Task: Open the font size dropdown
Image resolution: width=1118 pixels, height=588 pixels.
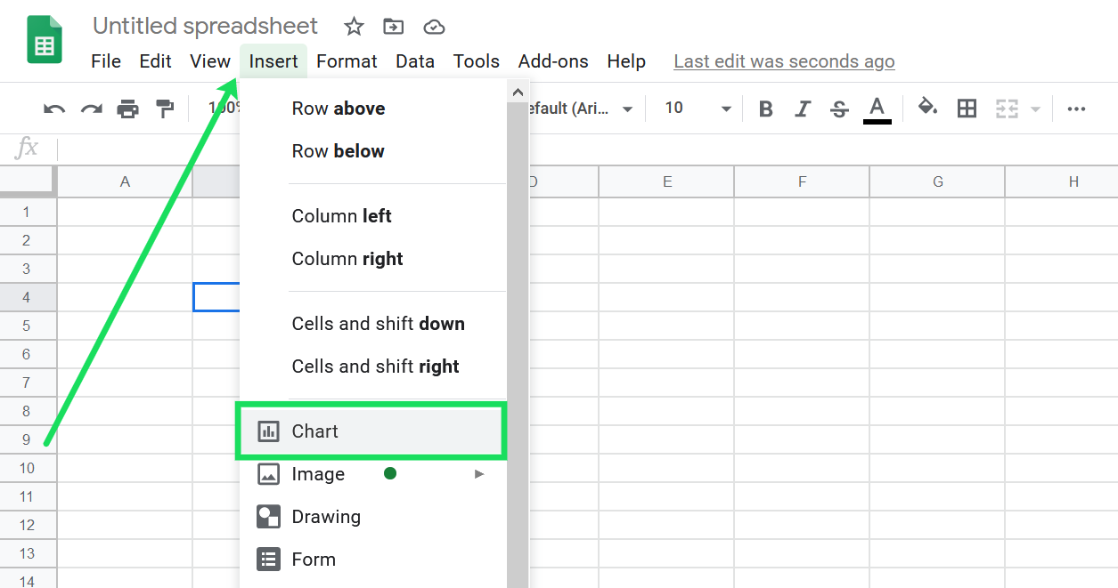Action: [726, 108]
